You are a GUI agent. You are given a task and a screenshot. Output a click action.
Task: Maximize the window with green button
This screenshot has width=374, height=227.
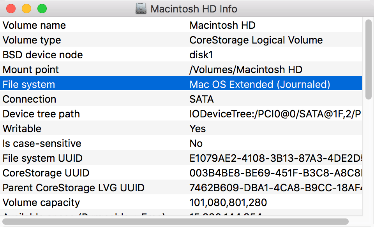pos(42,9)
